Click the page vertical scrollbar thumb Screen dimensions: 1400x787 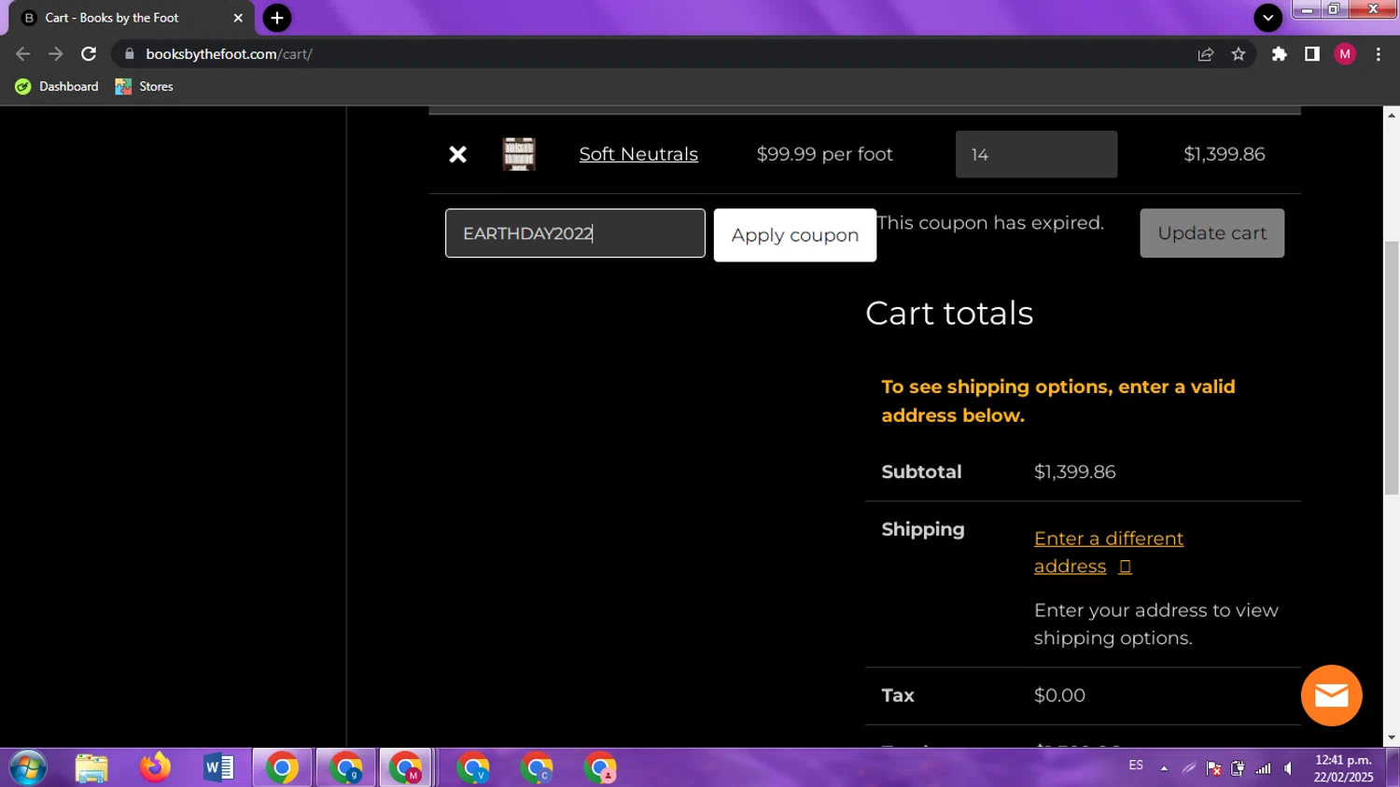click(x=1392, y=367)
